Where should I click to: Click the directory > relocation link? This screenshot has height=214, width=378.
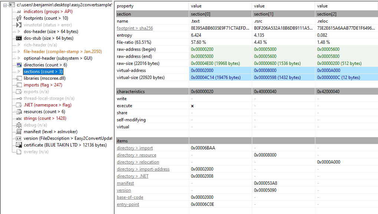click(x=138, y=162)
